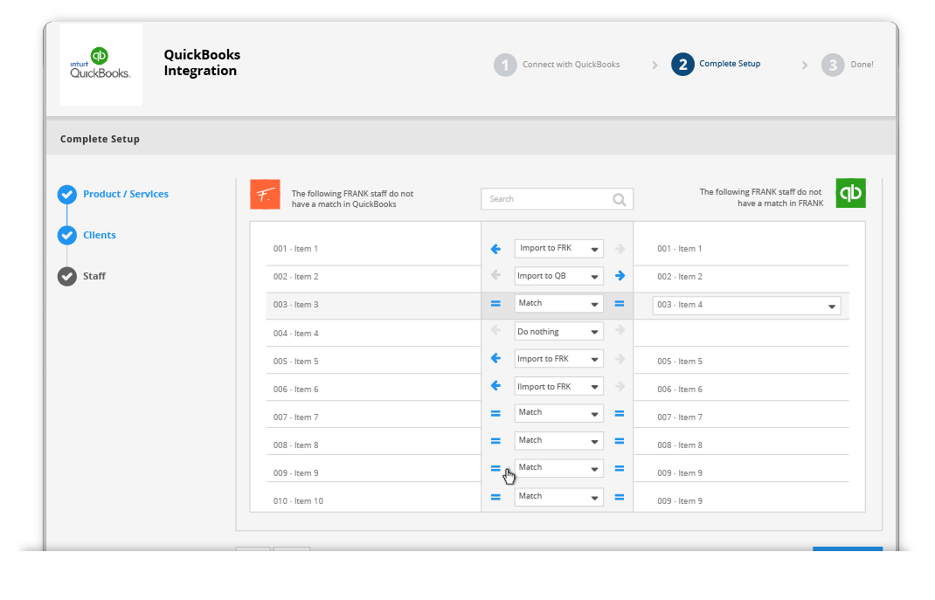Image resolution: width=935 pixels, height=600 pixels.
Task: Click the green QuickBooks icon above the right list
Action: 850,193
